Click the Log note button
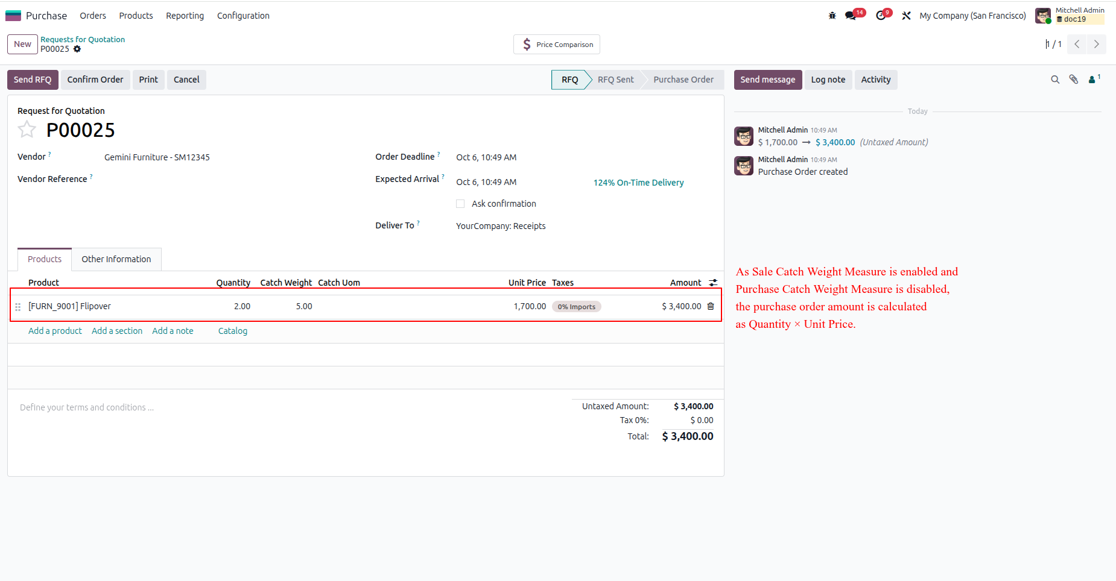The image size is (1116, 581). pyautogui.click(x=828, y=80)
